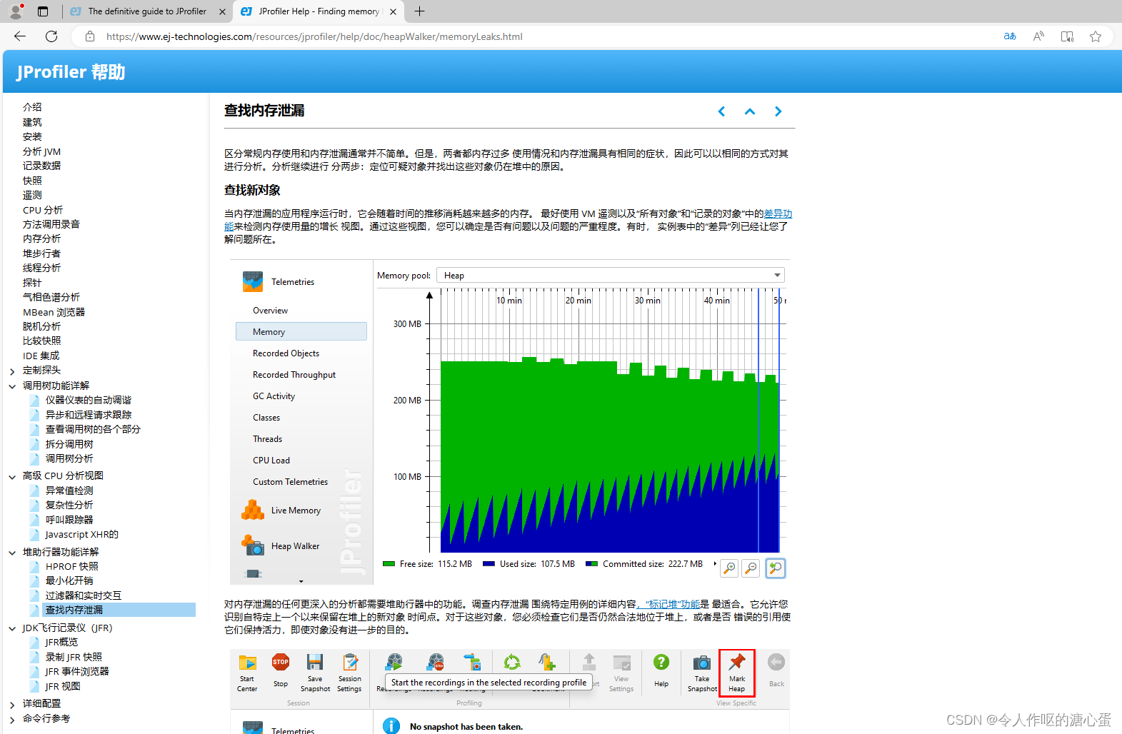Expand the 详细配置 section
The height and width of the screenshot is (734, 1122).
tap(12, 705)
